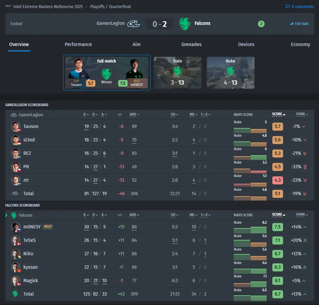Sort GamerLegion scoreboard by OD column
Screen dimensions: 319x305
point(175,115)
